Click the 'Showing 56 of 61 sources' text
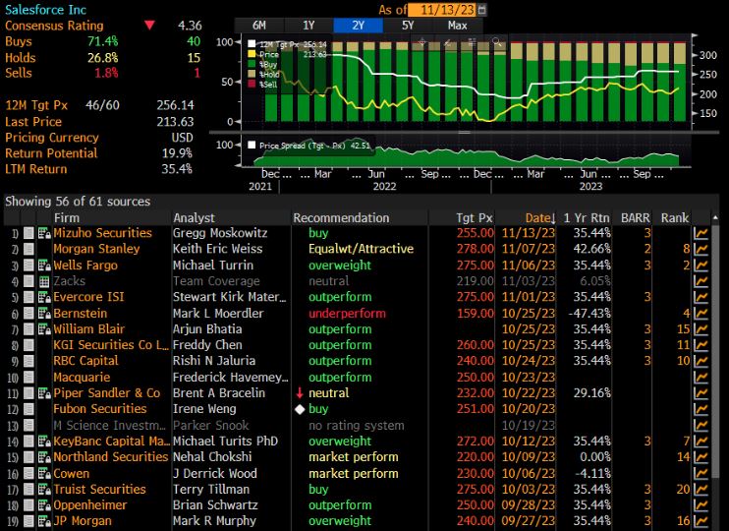Image resolution: width=729 pixels, height=531 pixels. (78, 202)
